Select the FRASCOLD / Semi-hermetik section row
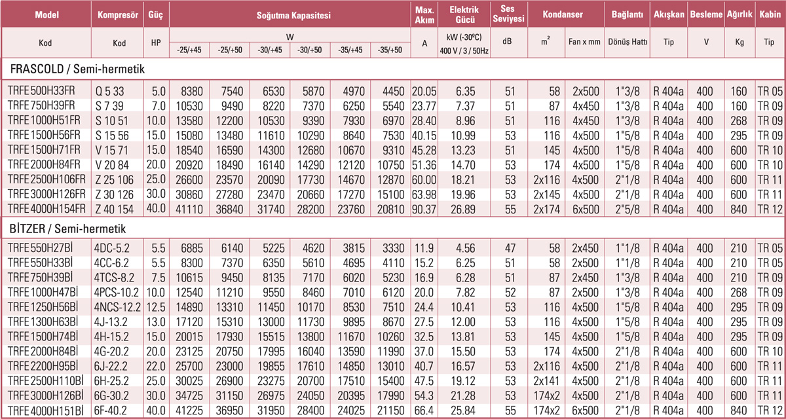The image size is (786, 419). click(78, 68)
